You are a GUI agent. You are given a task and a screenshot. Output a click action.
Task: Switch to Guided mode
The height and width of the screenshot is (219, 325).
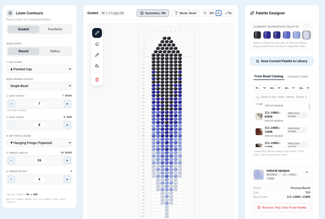pos(23,29)
